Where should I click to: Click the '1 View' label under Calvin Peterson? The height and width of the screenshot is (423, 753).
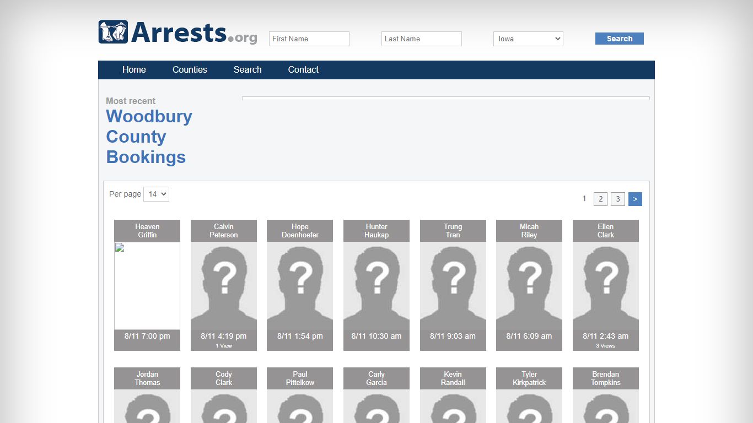click(x=224, y=346)
